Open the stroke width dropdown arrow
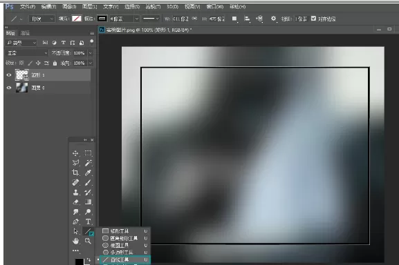The height and width of the screenshot is (265, 399). coord(137,19)
